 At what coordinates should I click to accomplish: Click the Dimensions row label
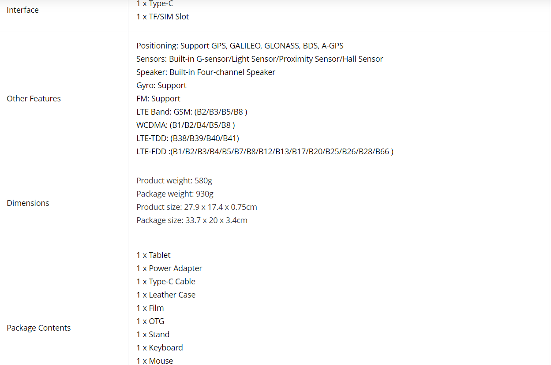(x=28, y=203)
